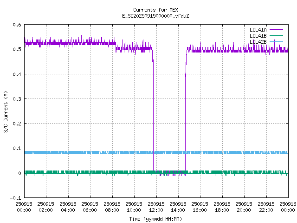Click the 250915 00:00 time axis tick label
The width and height of the screenshot is (297, 223).
point(24,207)
